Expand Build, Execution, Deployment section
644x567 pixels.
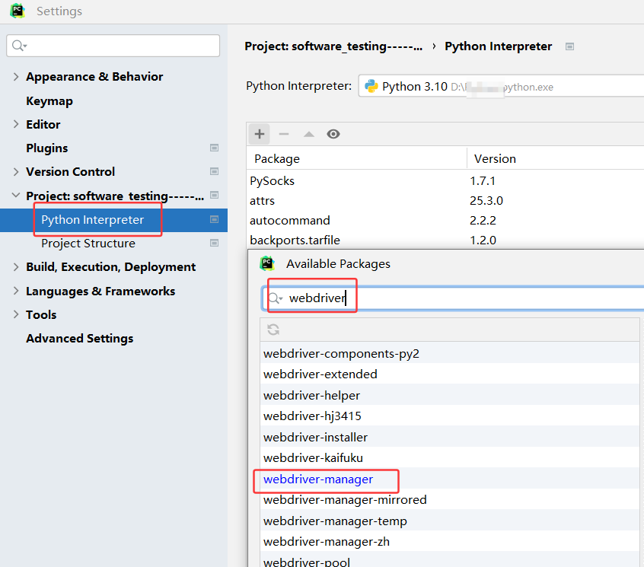tap(16, 267)
